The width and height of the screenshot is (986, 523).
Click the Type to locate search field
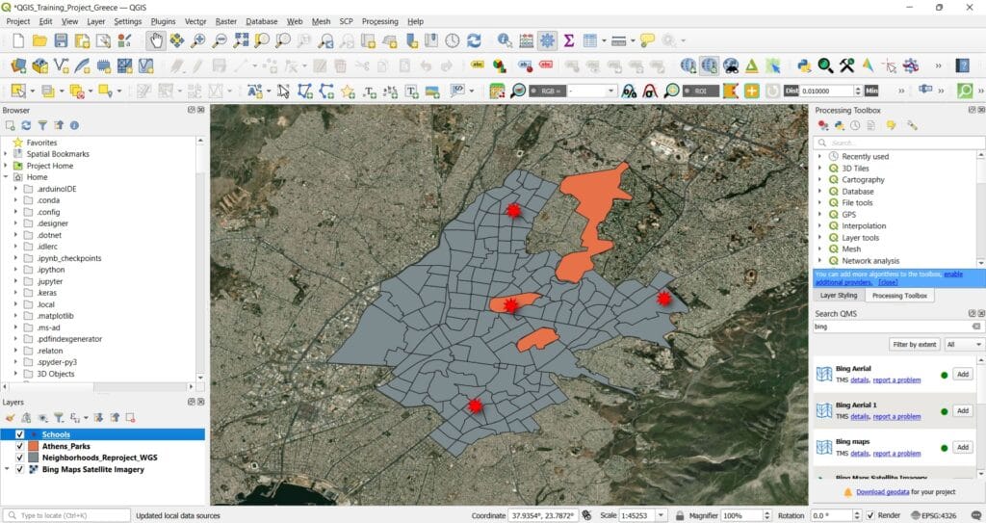coord(66,515)
